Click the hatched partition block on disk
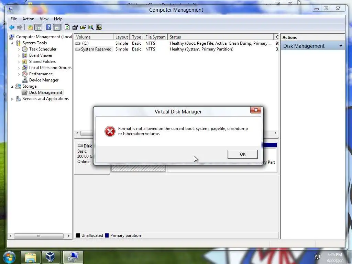 [138, 168]
